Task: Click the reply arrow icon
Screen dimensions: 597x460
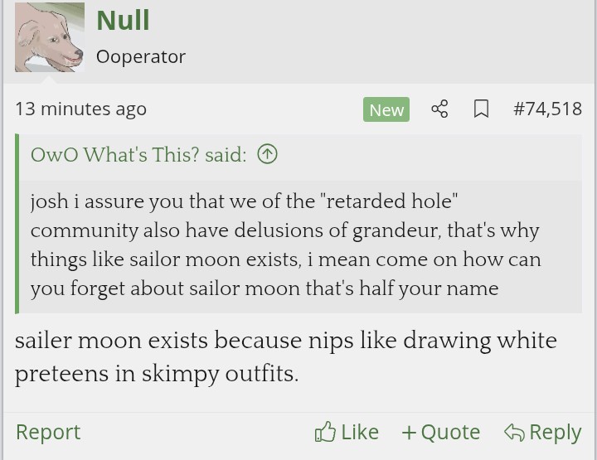Action: point(514,432)
